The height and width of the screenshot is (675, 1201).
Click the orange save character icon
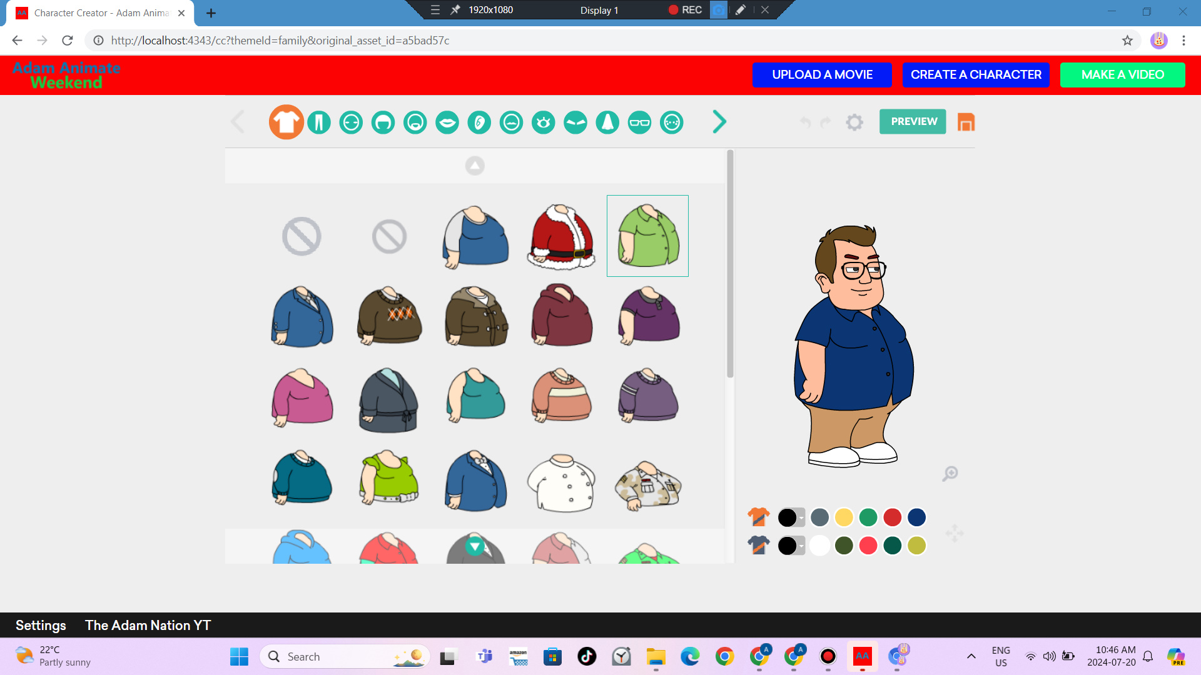[x=966, y=122]
